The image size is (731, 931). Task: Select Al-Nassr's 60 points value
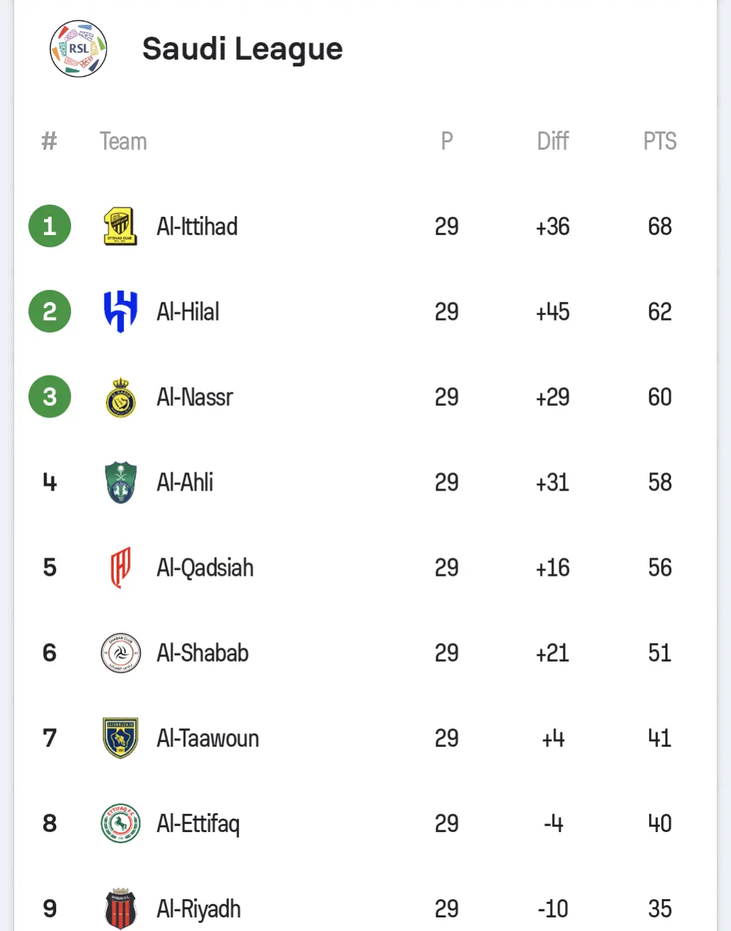click(x=660, y=397)
